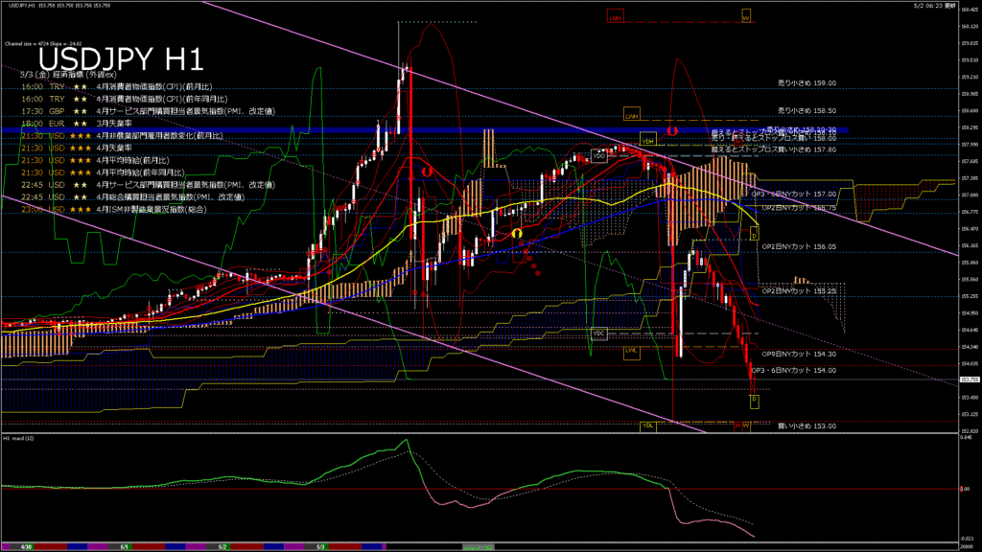Click the yellow D box below latest candle

pos(754,402)
